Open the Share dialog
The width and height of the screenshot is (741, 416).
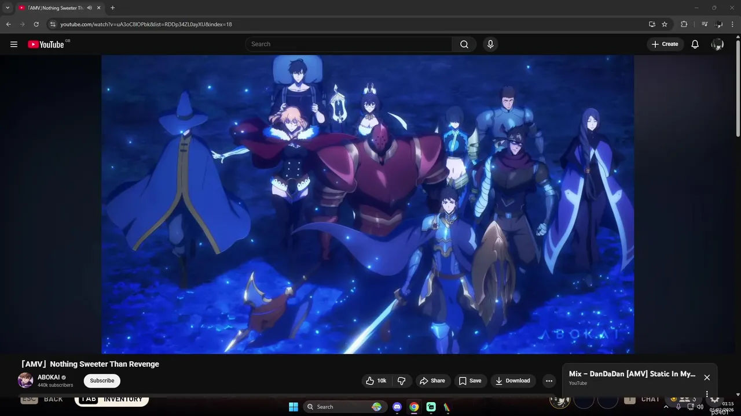tap(432, 381)
